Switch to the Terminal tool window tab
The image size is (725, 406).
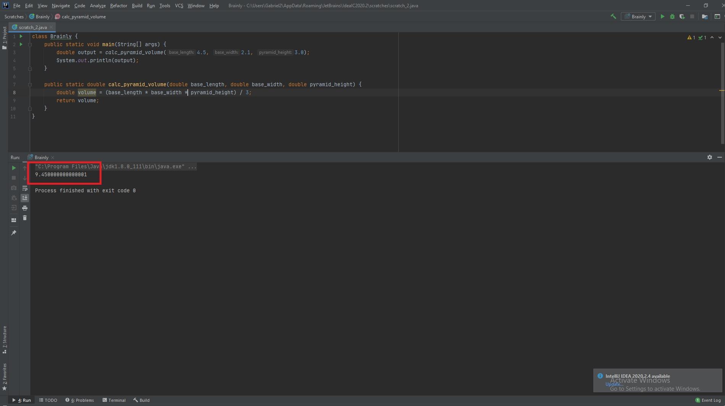click(x=114, y=400)
